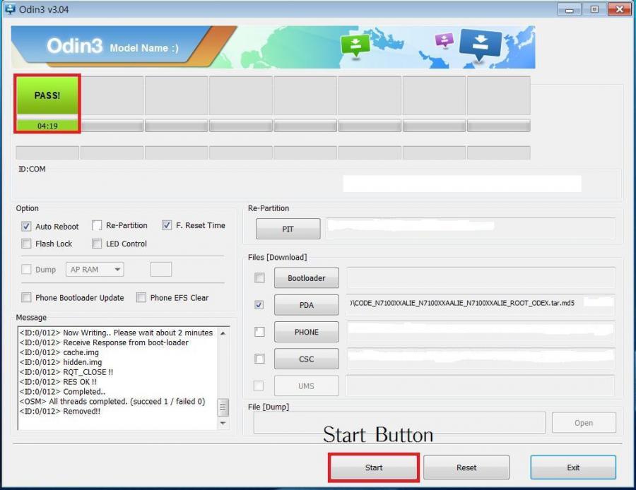This screenshot has height=490, width=636.
Task: Click the green download icon in banner
Action: pos(355,45)
